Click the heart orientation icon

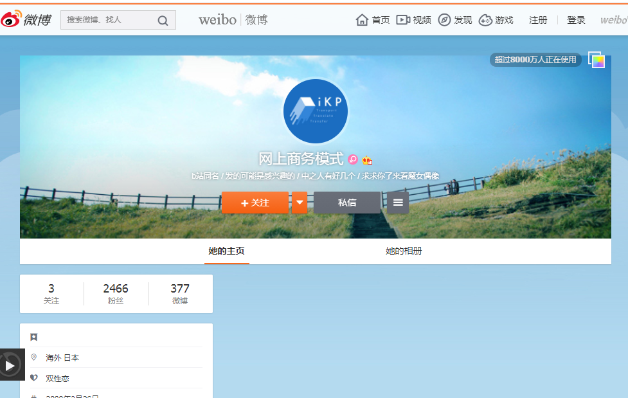tap(34, 377)
